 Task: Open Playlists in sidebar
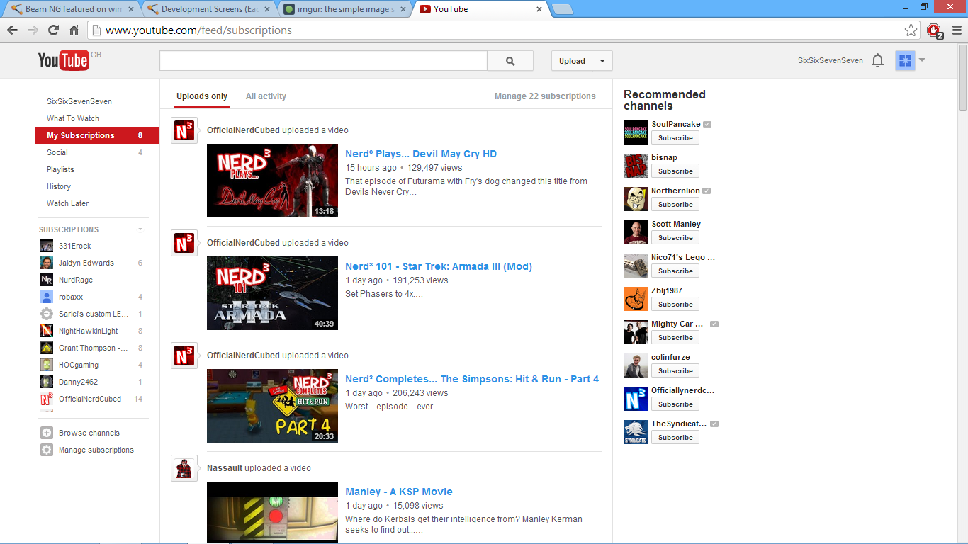(60, 169)
